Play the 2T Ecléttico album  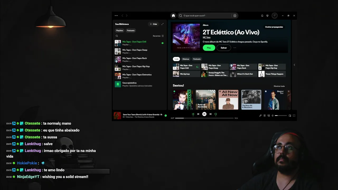coord(209,48)
